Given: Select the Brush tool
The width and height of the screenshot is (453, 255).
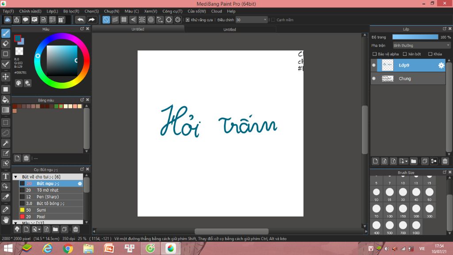Looking at the screenshot, I should tap(6, 33).
